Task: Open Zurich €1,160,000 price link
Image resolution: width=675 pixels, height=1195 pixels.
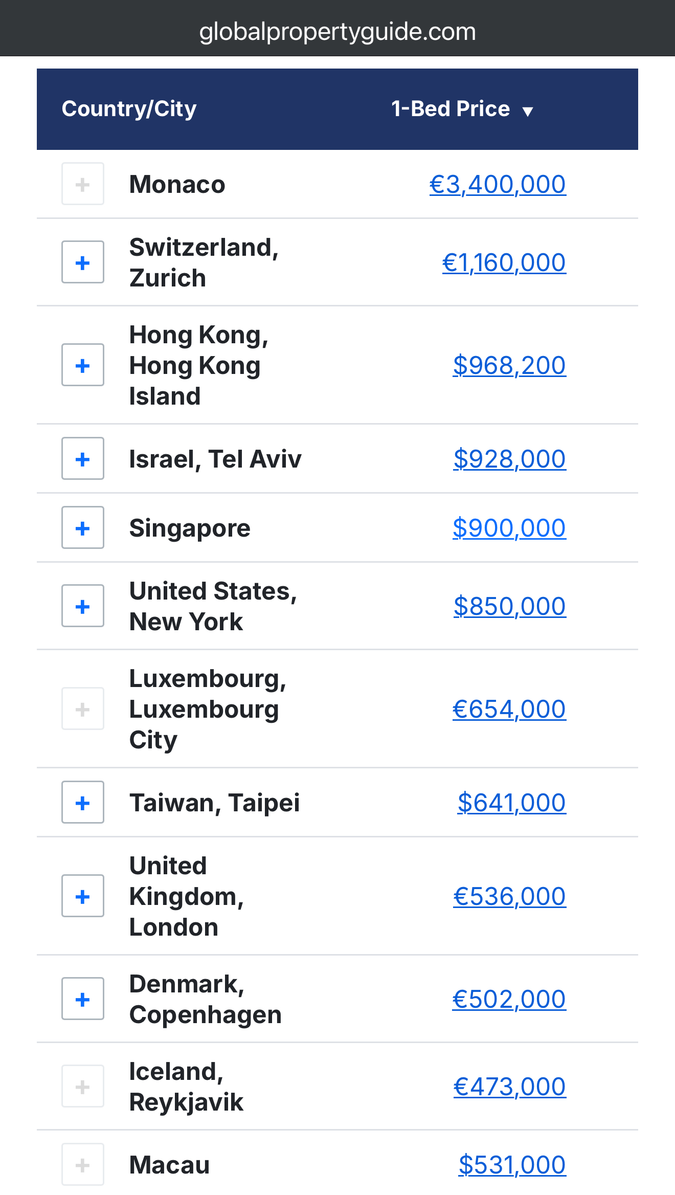Action: click(504, 263)
